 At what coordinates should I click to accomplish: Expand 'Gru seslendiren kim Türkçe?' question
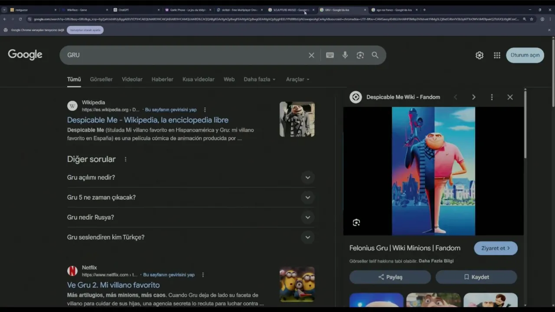pos(191,237)
